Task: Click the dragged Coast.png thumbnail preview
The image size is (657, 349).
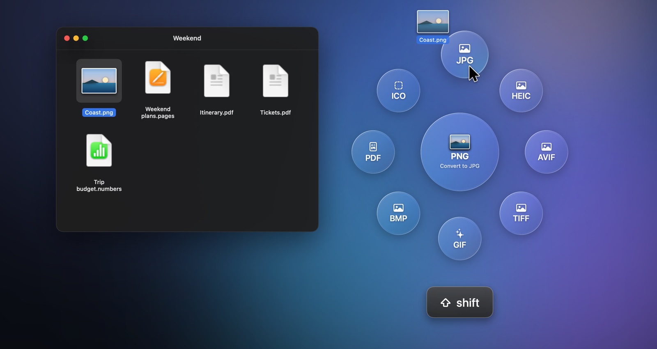Action: point(433,22)
